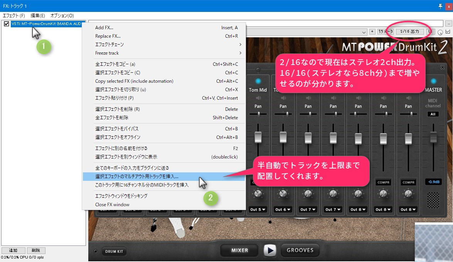Select 選択エフェクトを別ウィンドウに表示 entry
Viewport: 453px width, 262px height.
pyautogui.click(x=164, y=157)
